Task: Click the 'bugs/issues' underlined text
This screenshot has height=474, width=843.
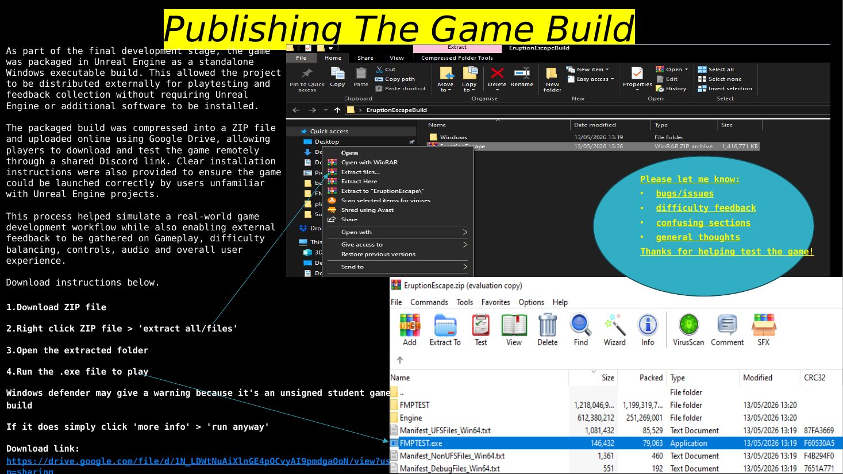Action: (x=684, y=194)
